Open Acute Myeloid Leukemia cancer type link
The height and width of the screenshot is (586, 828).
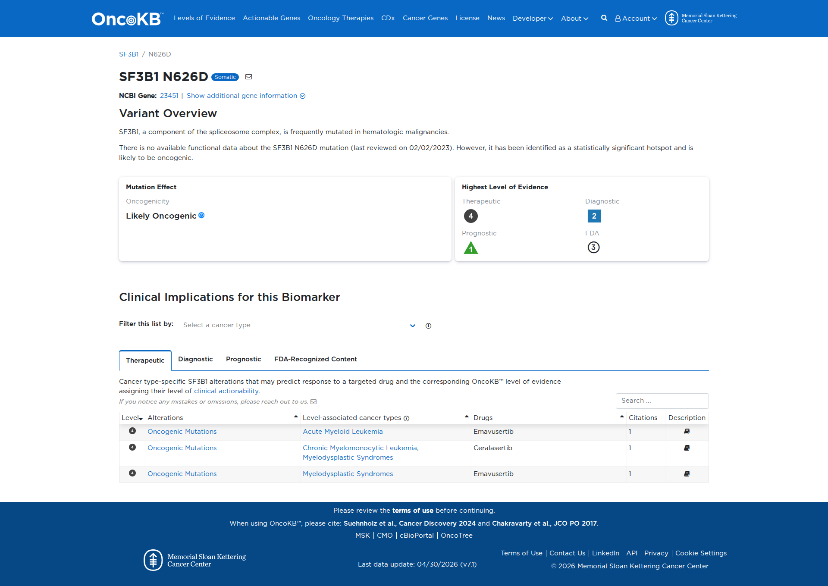tap(343, 432)
